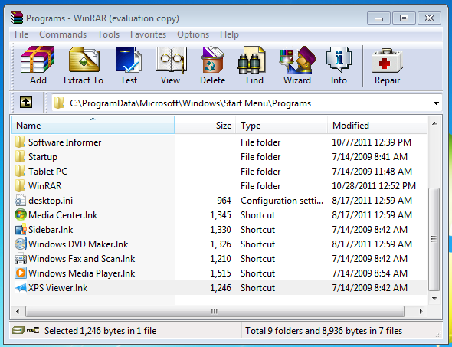
Task: Sort by Type column header
Action: (x=282, y=126)
